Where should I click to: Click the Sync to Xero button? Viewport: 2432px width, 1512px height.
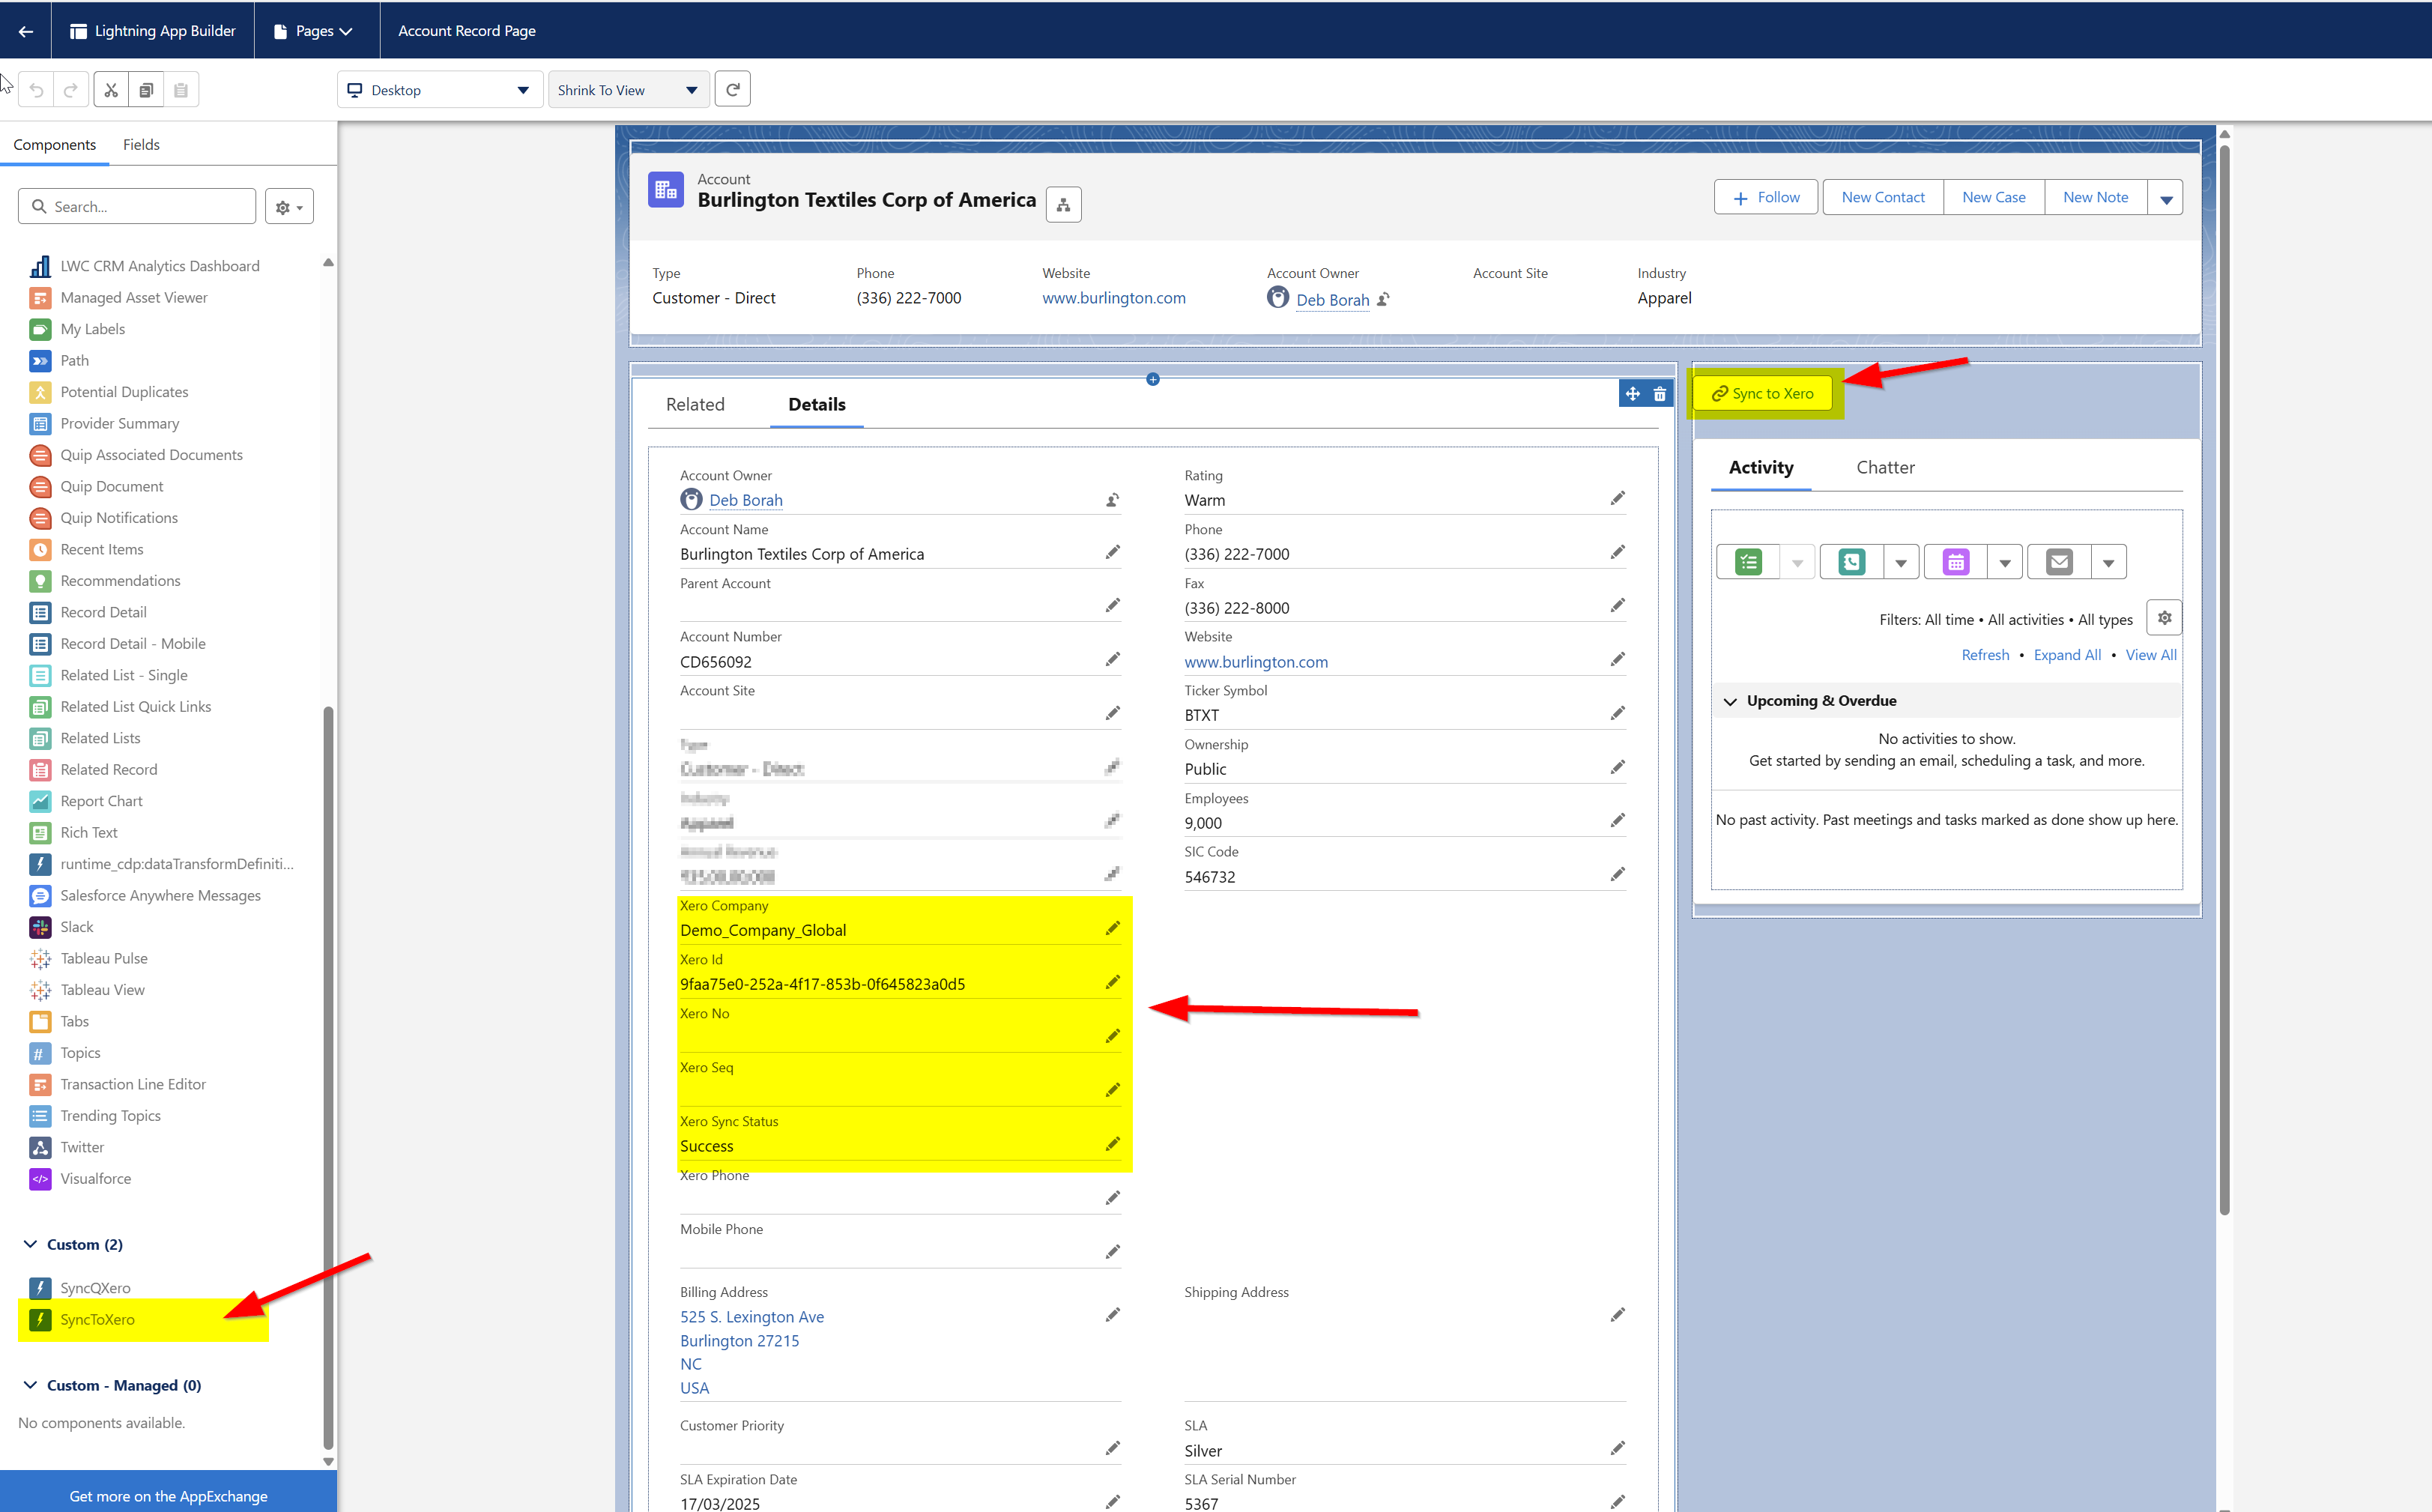point(1762,393)
